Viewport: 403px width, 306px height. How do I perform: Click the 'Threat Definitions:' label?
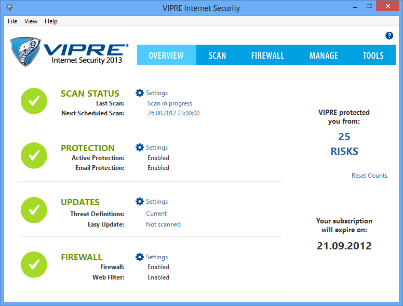[97, 214]
